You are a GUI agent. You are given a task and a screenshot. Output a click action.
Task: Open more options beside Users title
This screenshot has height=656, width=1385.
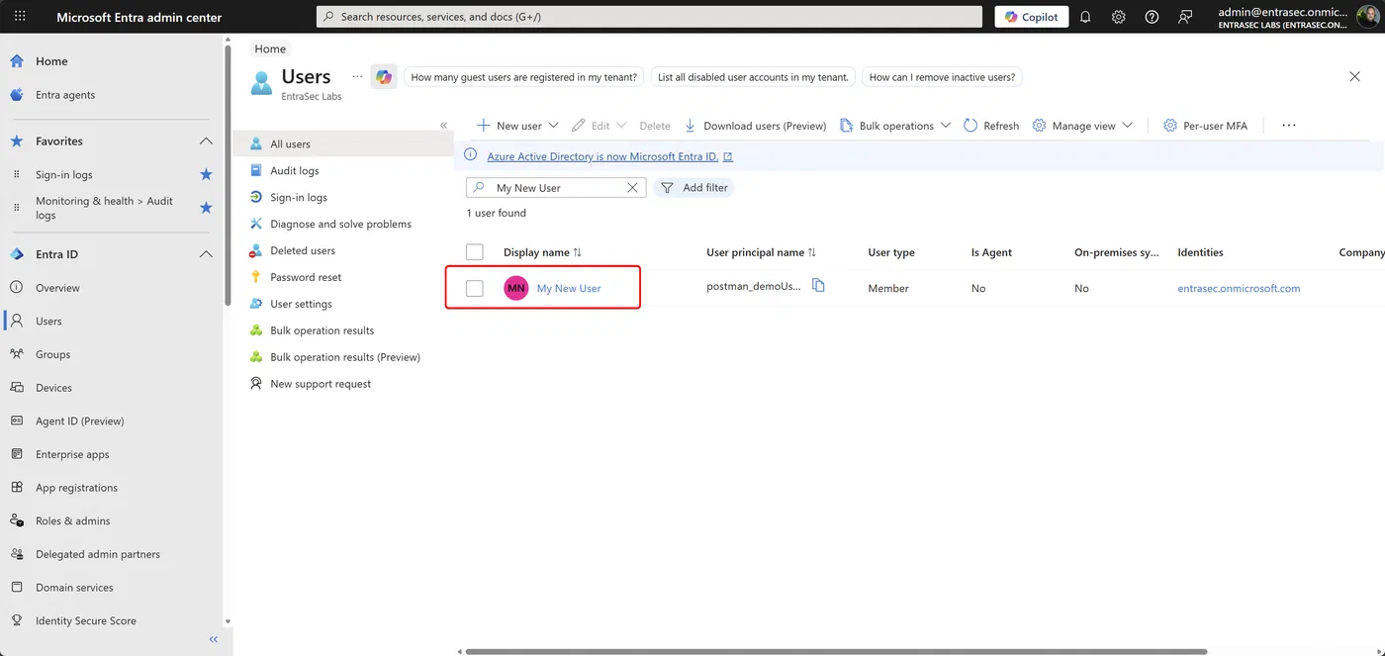(x=357, y=76)
